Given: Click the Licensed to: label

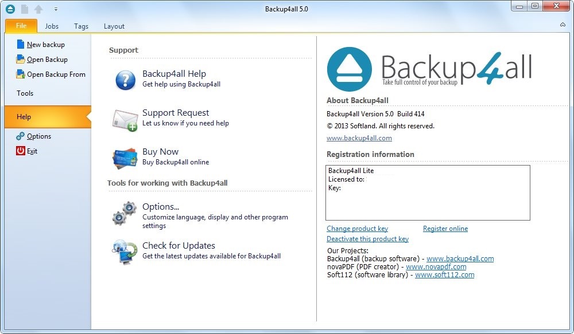Looking at the screenshot, I should point(346,179).
